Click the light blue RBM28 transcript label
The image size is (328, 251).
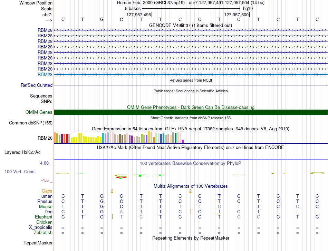pos(45,74)
